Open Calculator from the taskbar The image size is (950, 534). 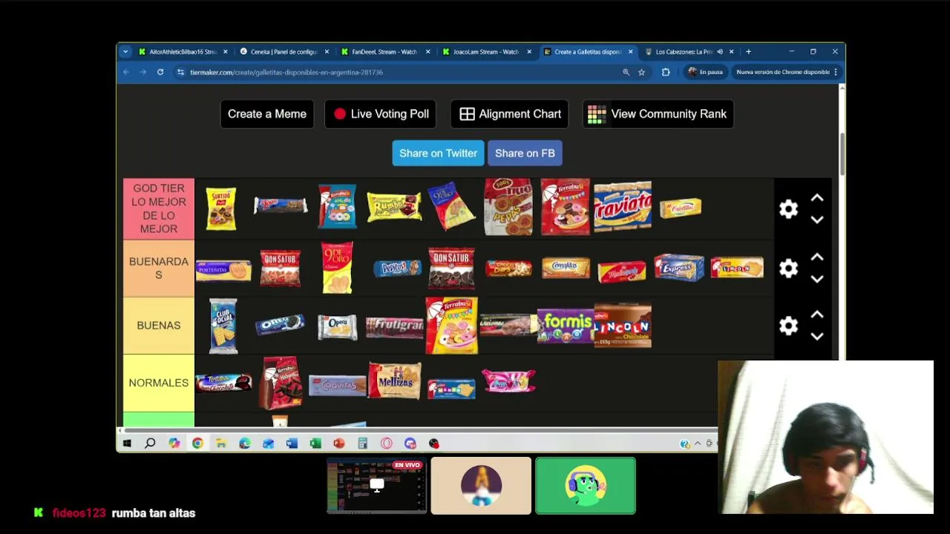[x=363, y=444]
